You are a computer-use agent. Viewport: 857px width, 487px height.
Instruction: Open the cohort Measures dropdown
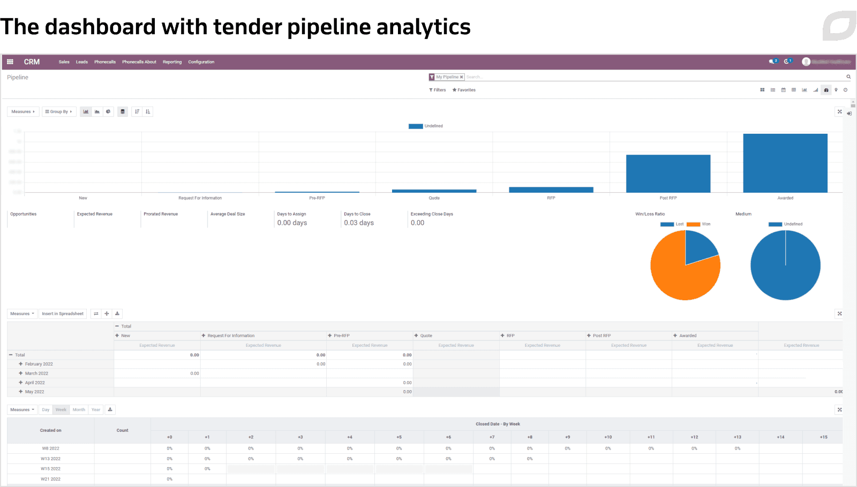(x=22, y=410)
